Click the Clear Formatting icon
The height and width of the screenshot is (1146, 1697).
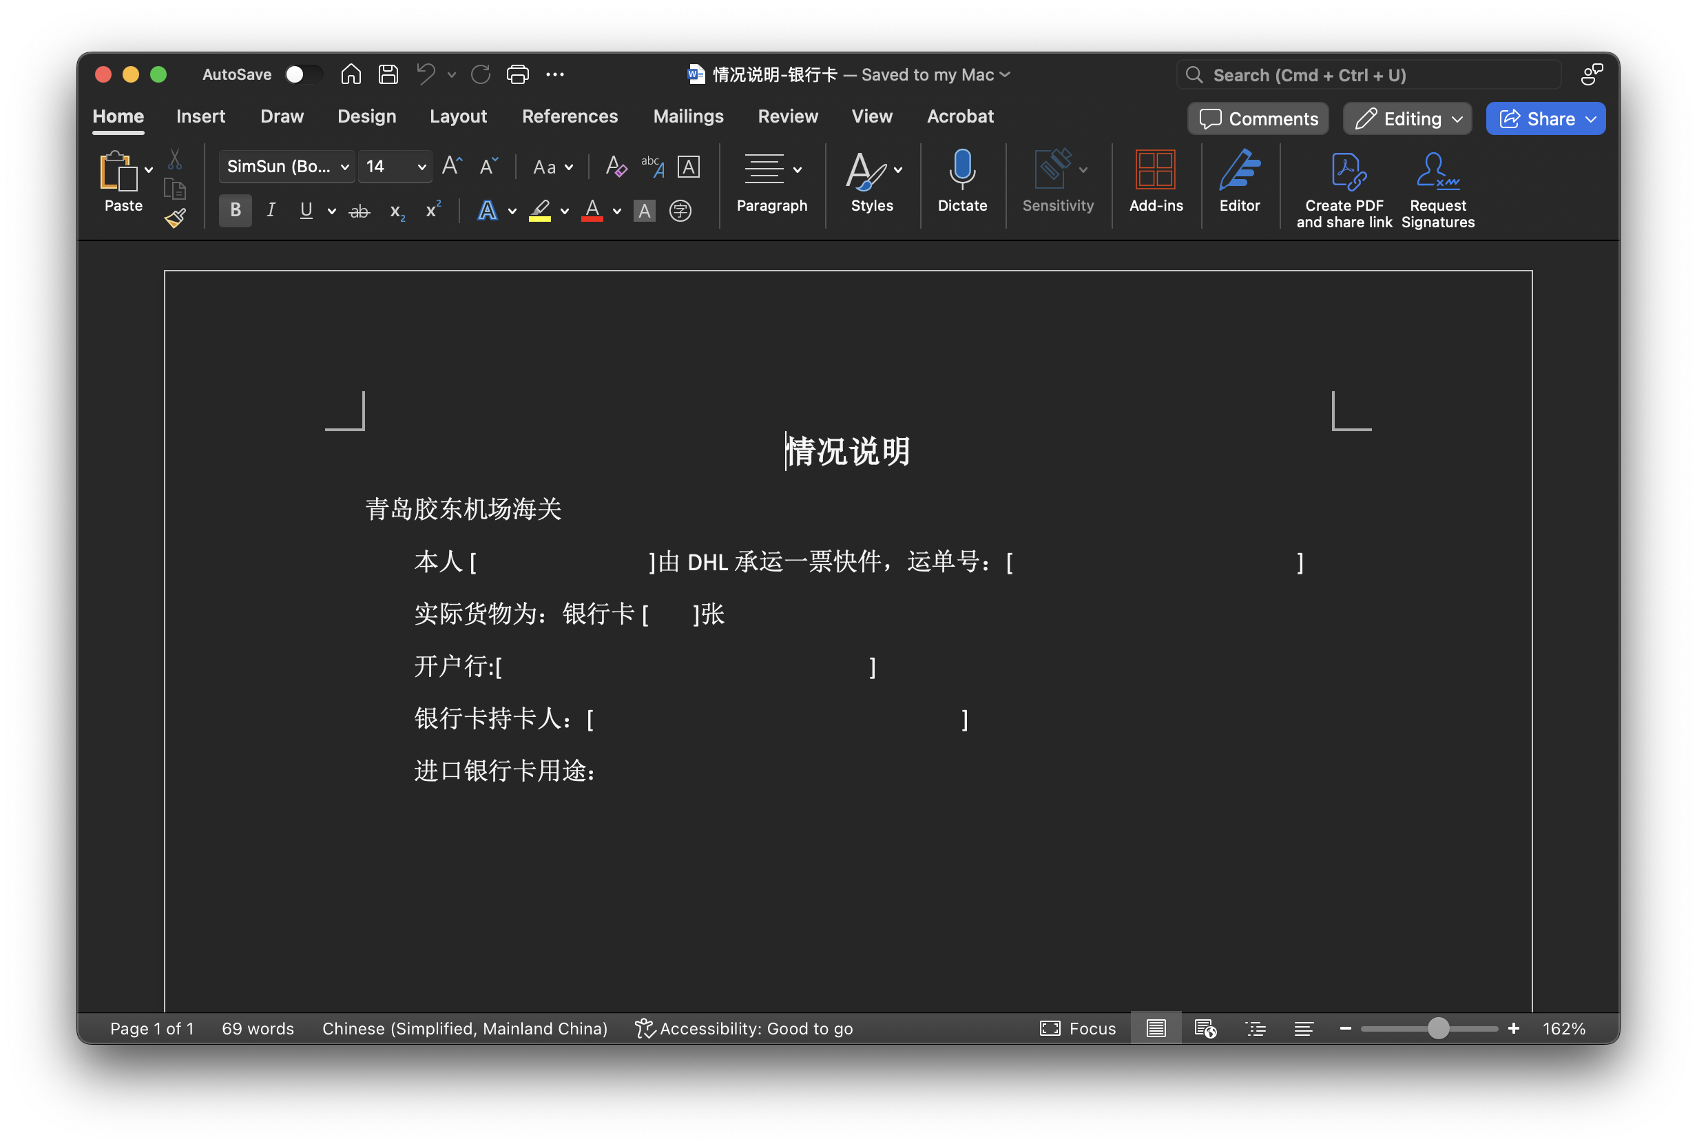(616, 167)
